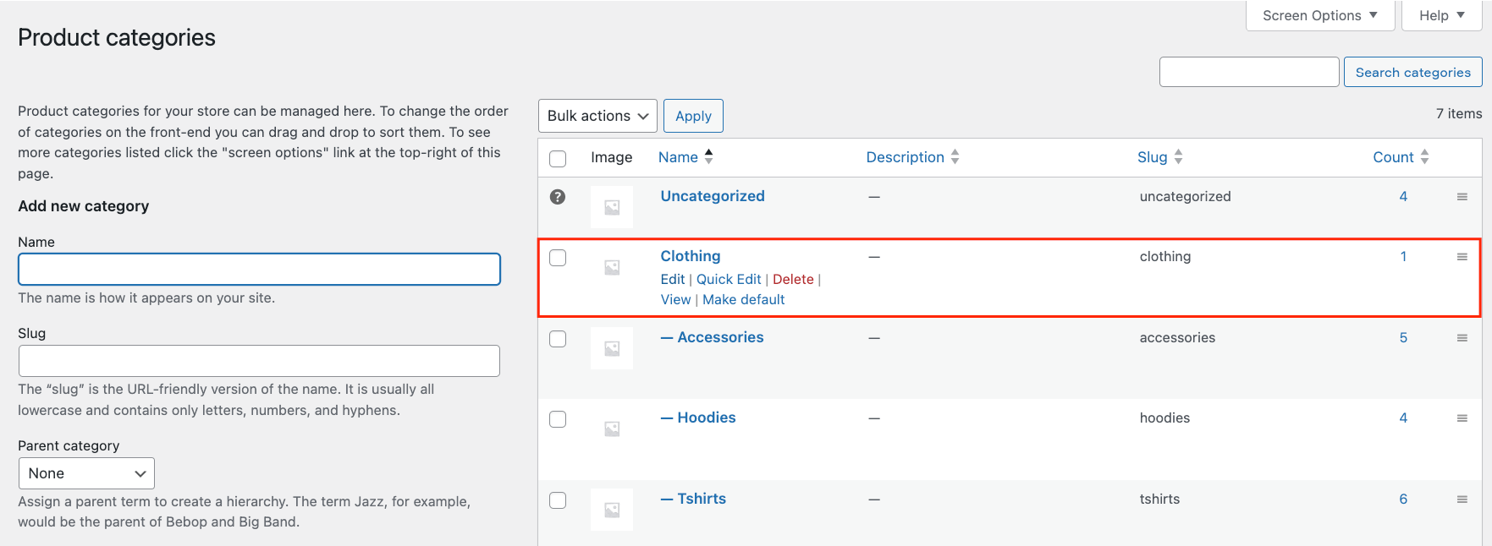Open the Clothing category link
This screenshot has width=1492, height=546.
pyautogui.click(x=691, y=256)
